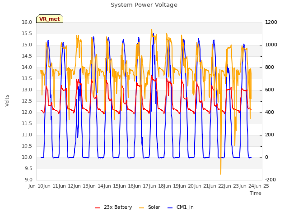This screenshot has width=289, height=216.
Task: Click the Jun 15 date tick label
Action: (112, 186)
